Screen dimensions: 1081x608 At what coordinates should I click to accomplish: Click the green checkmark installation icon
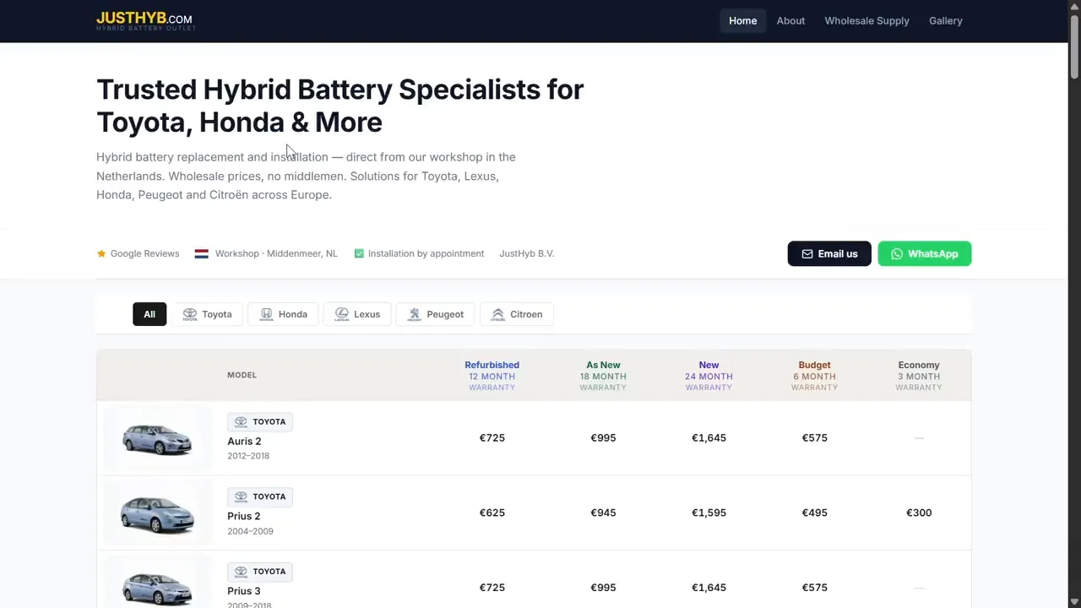pos(359,253)
